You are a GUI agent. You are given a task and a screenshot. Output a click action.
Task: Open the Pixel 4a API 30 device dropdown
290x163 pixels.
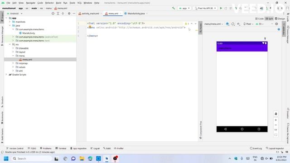[x=205, y=8]
